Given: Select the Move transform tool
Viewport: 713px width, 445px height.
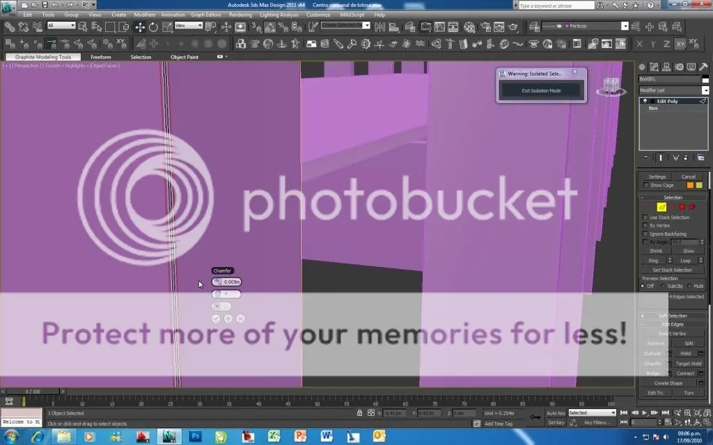Looking at the screenshot, I should 140,27.
